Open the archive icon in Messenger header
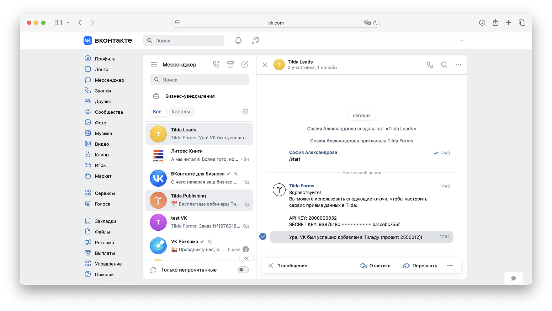 tap(230, 64)
